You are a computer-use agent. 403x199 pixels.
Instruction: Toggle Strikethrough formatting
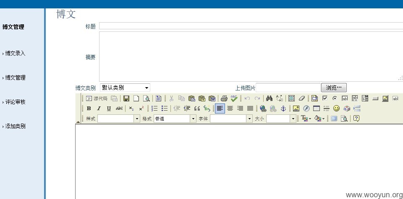(x=119, y=109)
